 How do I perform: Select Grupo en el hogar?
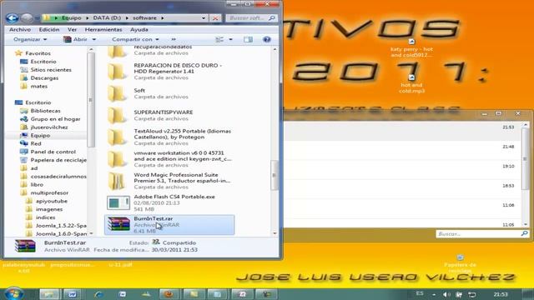coord(55,119)
